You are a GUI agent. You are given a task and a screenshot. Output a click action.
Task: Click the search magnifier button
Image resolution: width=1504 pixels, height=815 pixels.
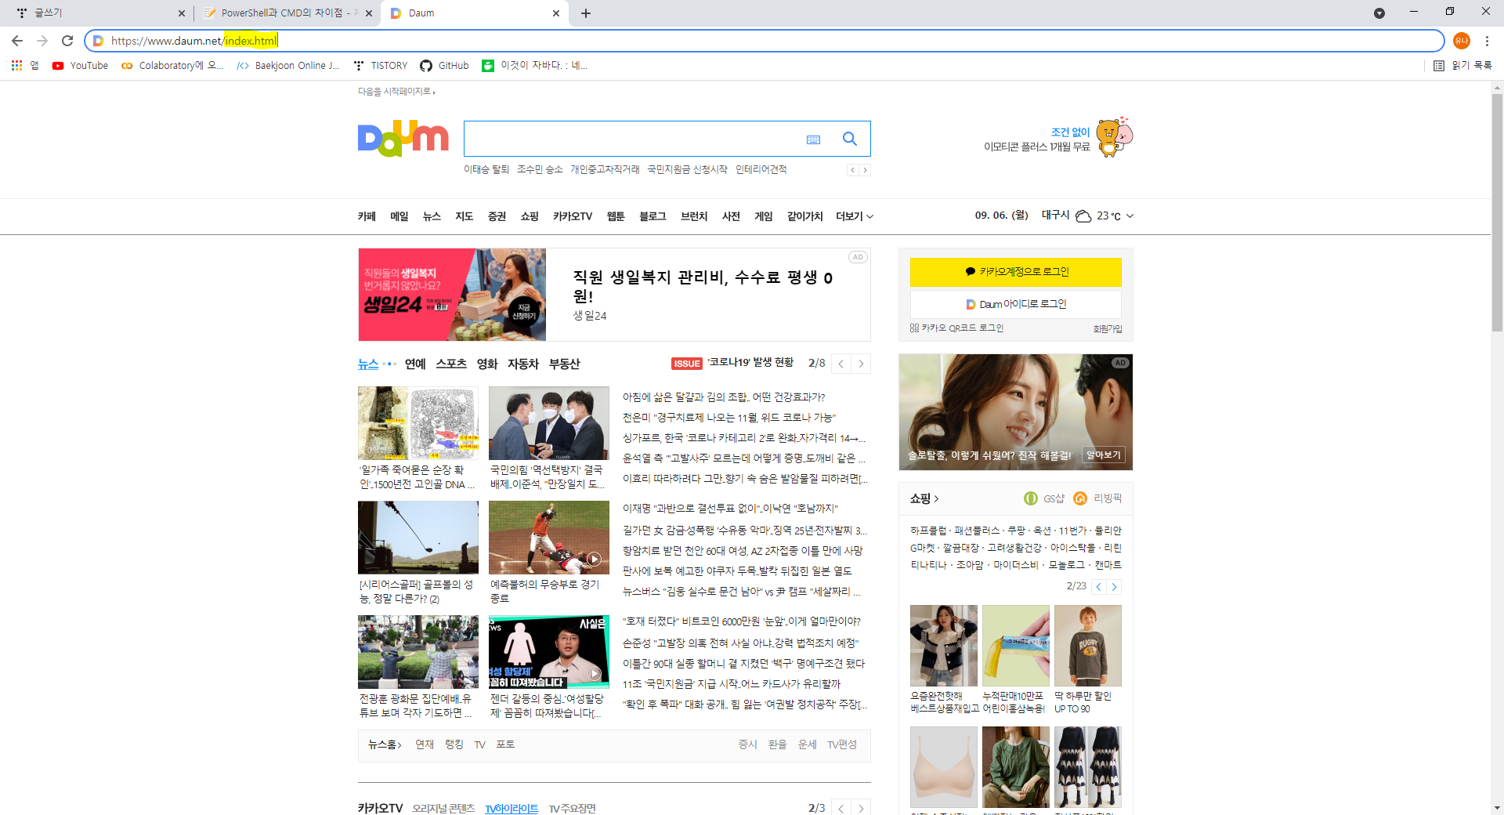[x=849, y=139]
